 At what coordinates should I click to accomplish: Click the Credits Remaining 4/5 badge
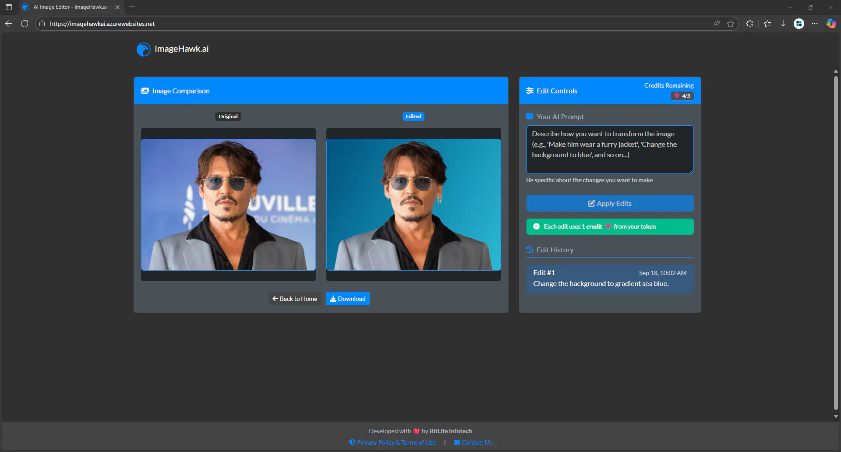tap(682, 96)
